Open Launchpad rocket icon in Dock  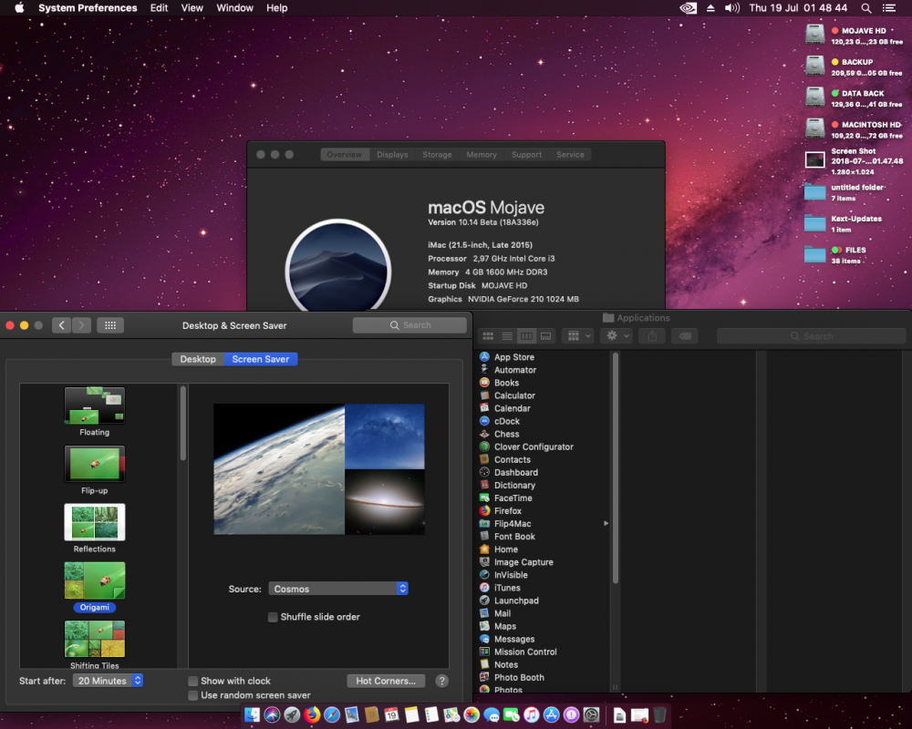[292, 714]
